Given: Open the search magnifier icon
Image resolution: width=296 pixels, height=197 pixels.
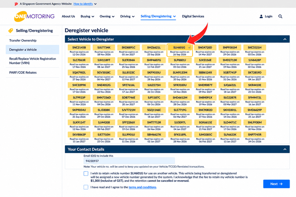Looking at the screenshot, I should [280, 16].
